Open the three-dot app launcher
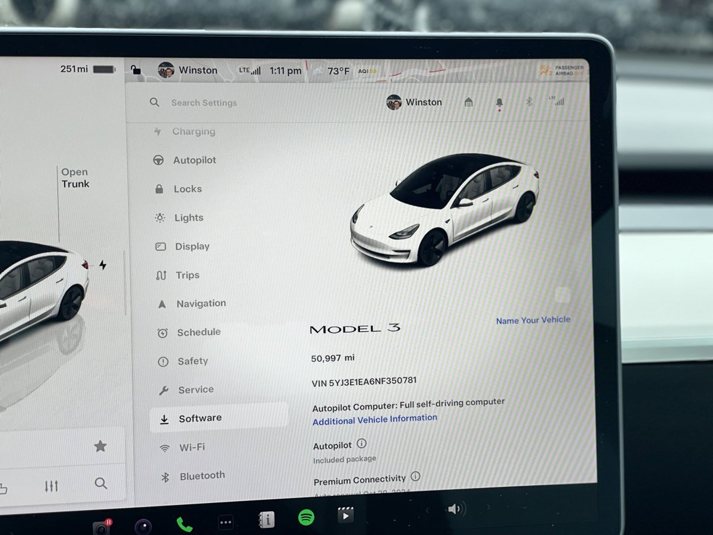Screen dimensions: 713x535 (226, 523)
